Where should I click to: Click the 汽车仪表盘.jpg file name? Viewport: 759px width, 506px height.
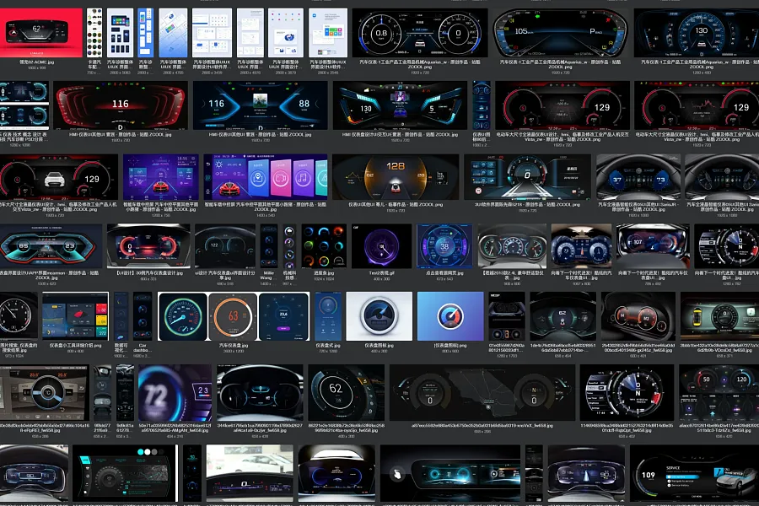click(x=234, y=346)
